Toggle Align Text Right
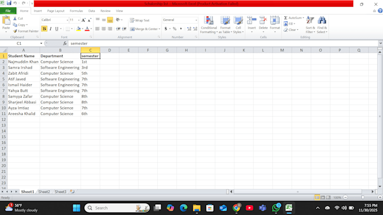This screenshot has width=383, height=215. [x=110, y=29]
